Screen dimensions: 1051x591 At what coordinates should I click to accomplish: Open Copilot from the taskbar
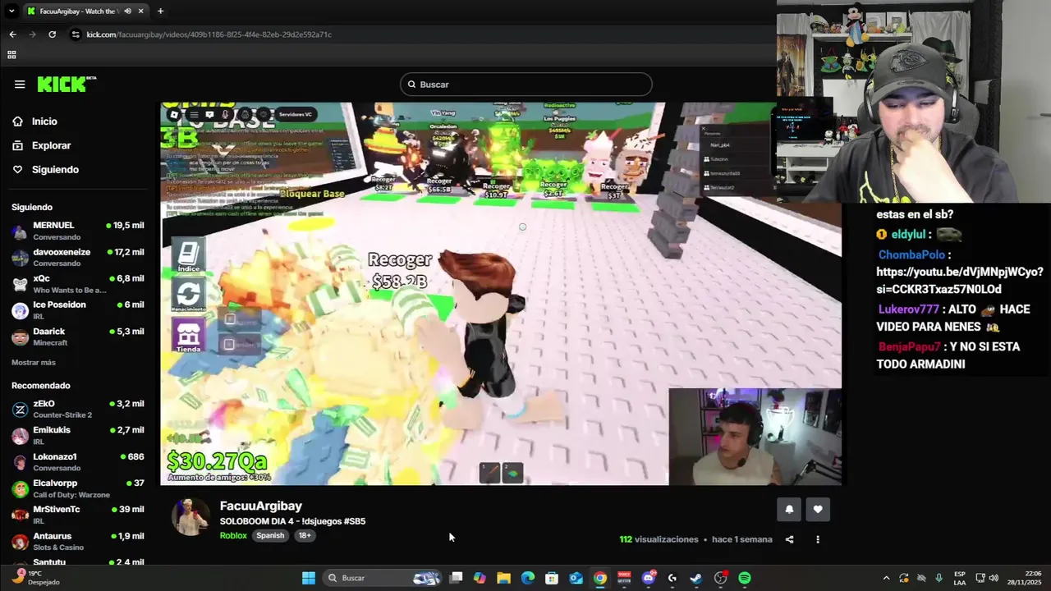(x=480, y=578)
